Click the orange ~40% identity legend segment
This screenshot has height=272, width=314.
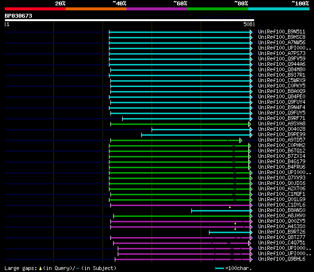tap(96, 9)
